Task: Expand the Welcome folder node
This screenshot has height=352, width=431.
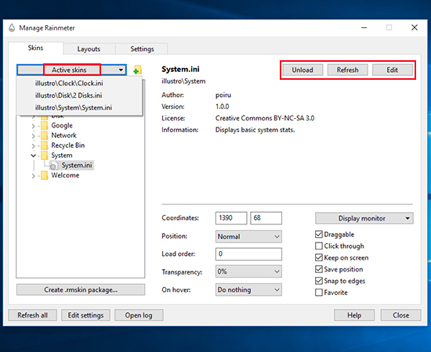Action: pos(33,175)
